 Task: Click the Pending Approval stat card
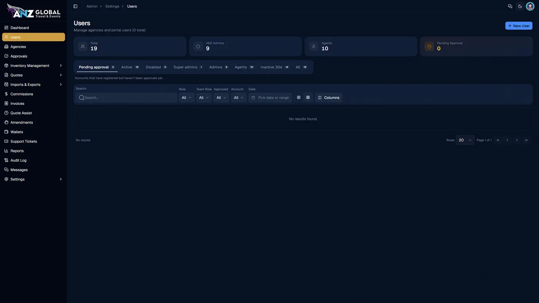476,47
